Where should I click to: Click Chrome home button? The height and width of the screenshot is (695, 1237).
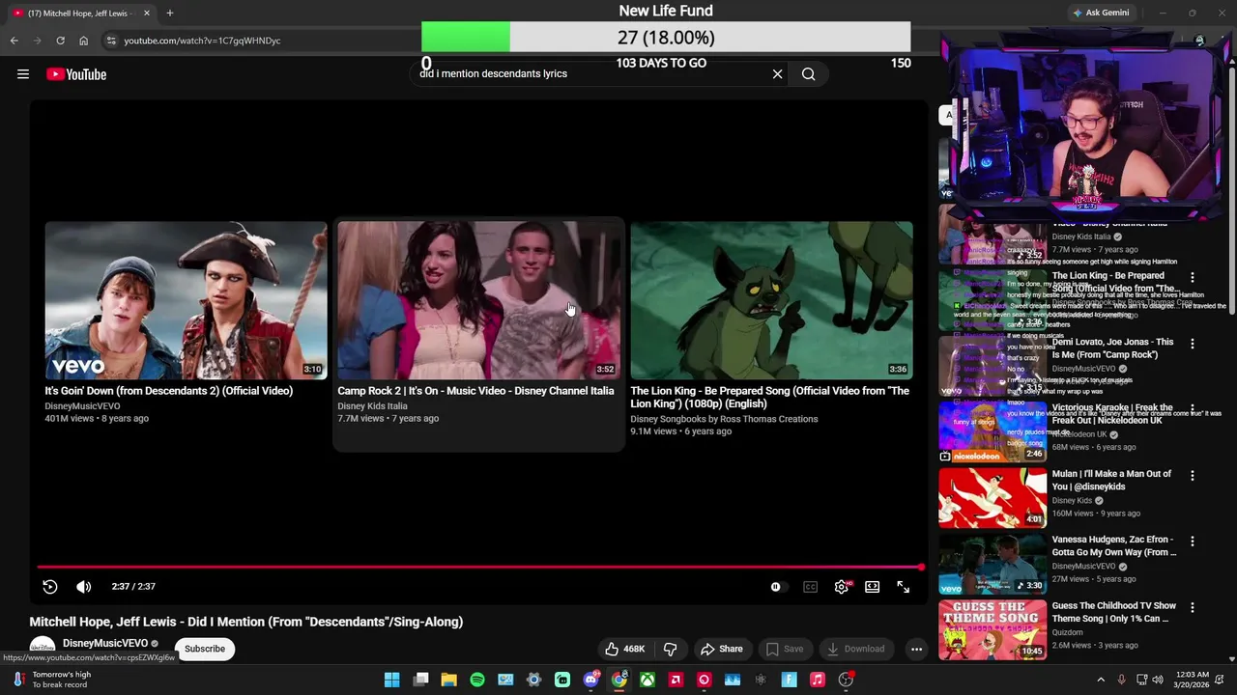(83, 41)
